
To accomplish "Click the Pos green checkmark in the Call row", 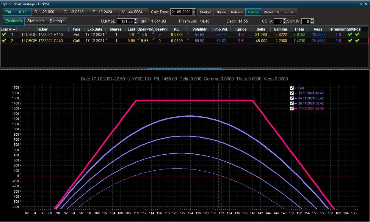I will coord(357,41).
